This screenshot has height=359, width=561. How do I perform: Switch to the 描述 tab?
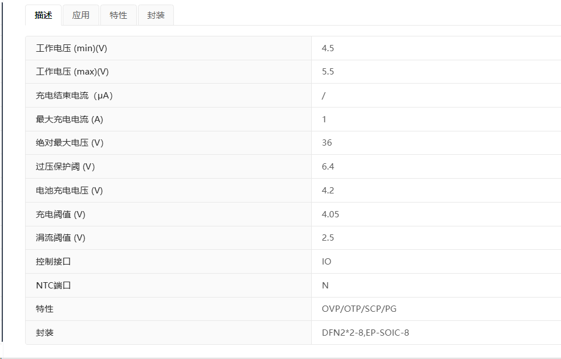tap(43, 15)
